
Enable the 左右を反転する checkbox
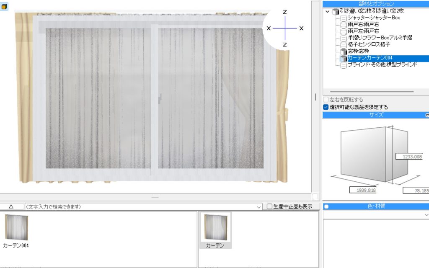pos(326,100)
